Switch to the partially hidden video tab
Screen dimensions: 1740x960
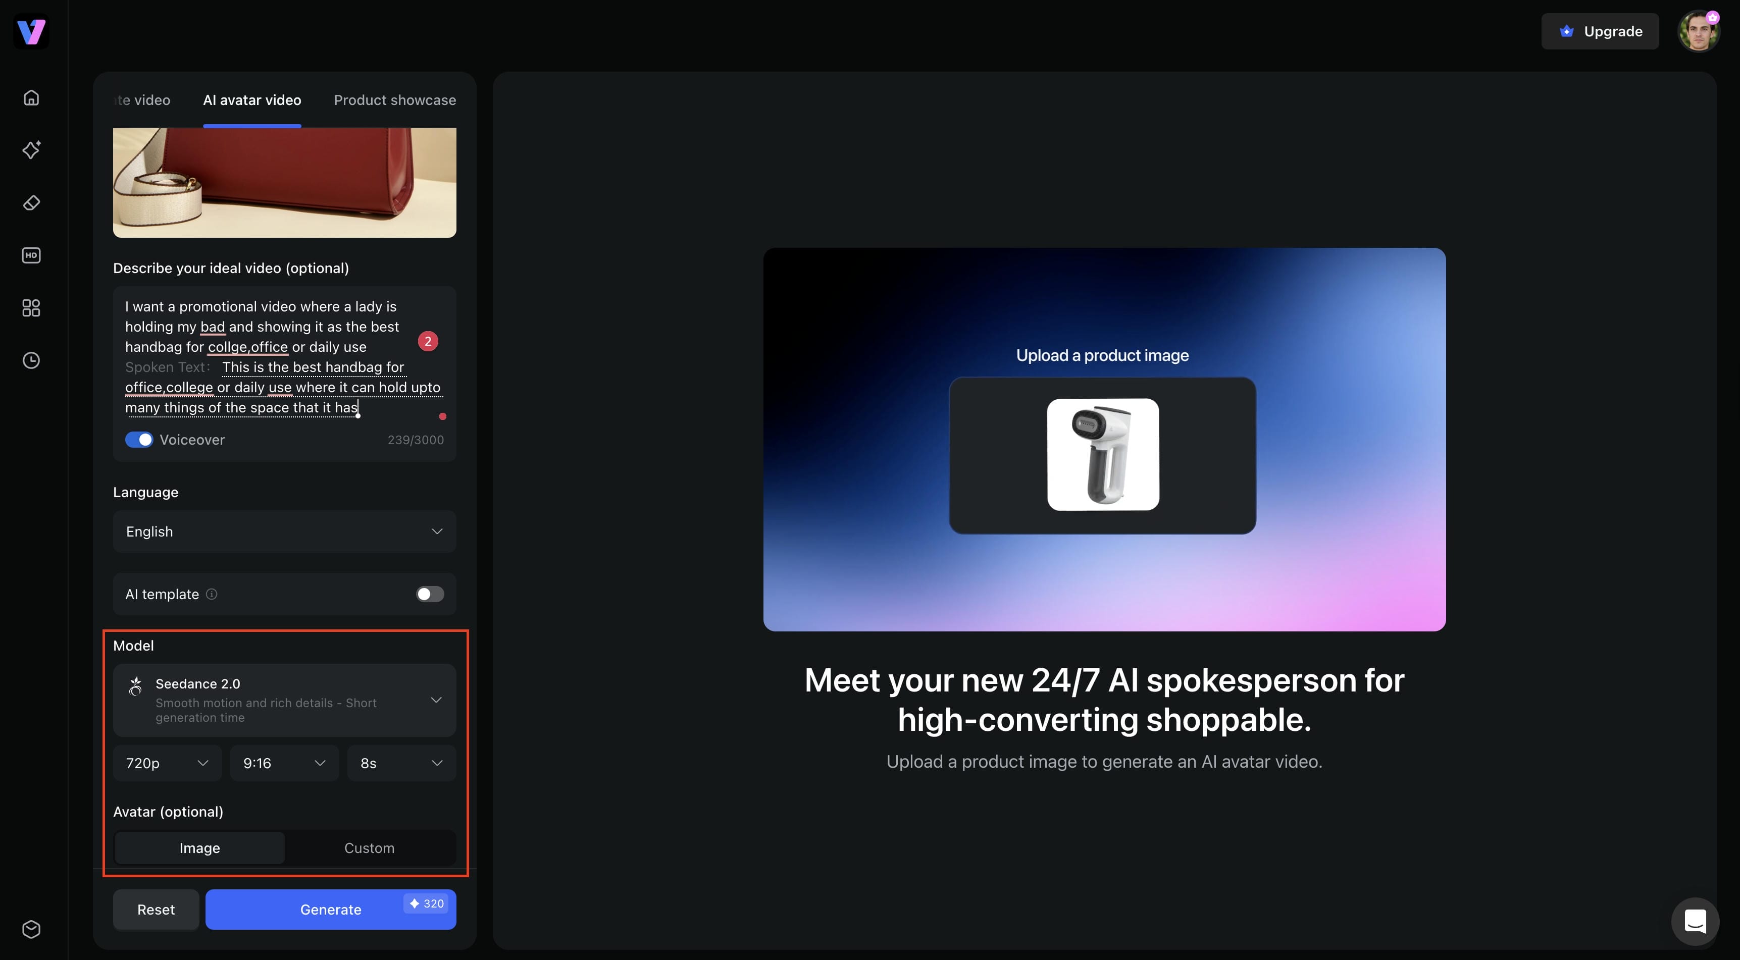click(142, 100)
